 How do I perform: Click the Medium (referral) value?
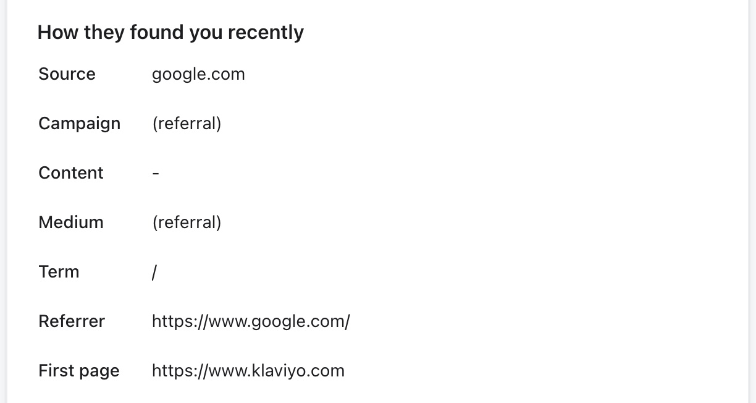pyautogui.click(x=187, y=223)
